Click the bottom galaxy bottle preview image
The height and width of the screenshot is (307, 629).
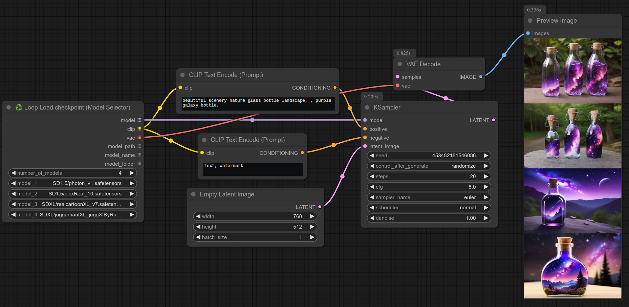click(572, 266)
